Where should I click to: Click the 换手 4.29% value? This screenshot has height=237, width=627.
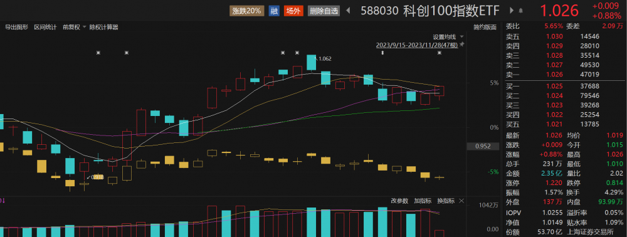614,192
